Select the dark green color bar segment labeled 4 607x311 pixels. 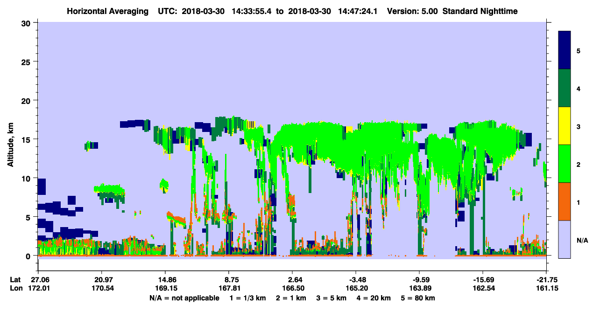(565, 88)
